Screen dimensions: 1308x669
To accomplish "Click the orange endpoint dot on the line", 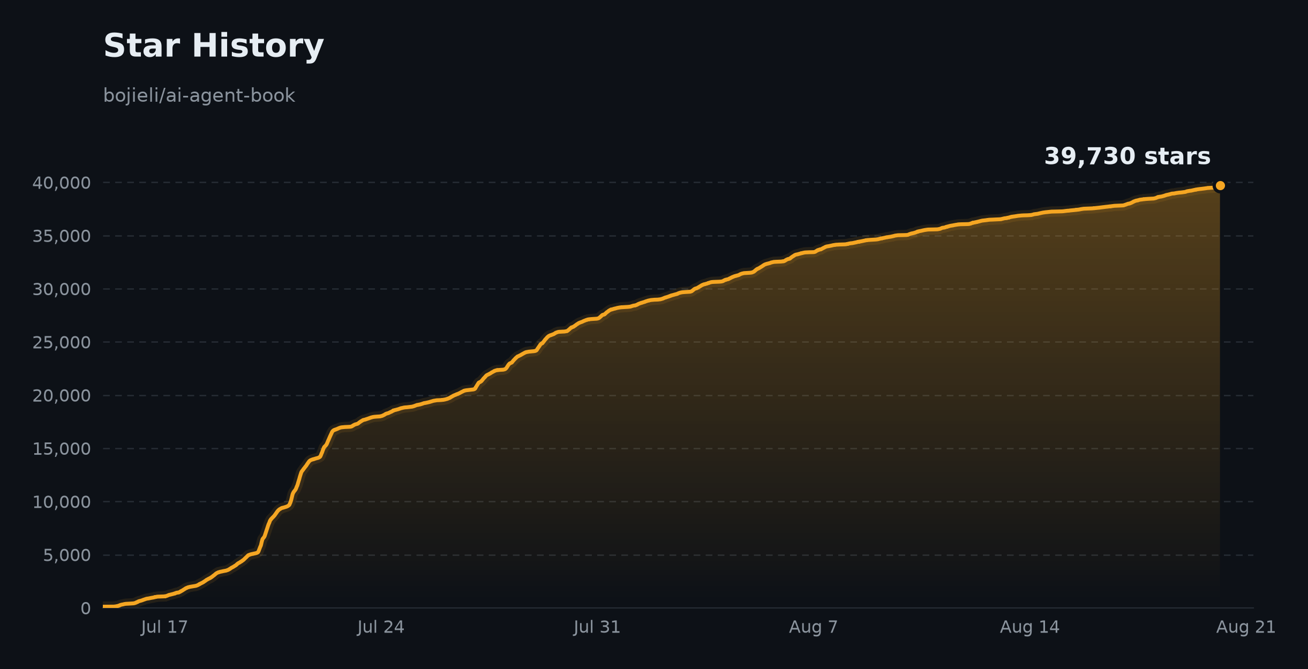I will pyautogui.click(x=1220, y=186).
